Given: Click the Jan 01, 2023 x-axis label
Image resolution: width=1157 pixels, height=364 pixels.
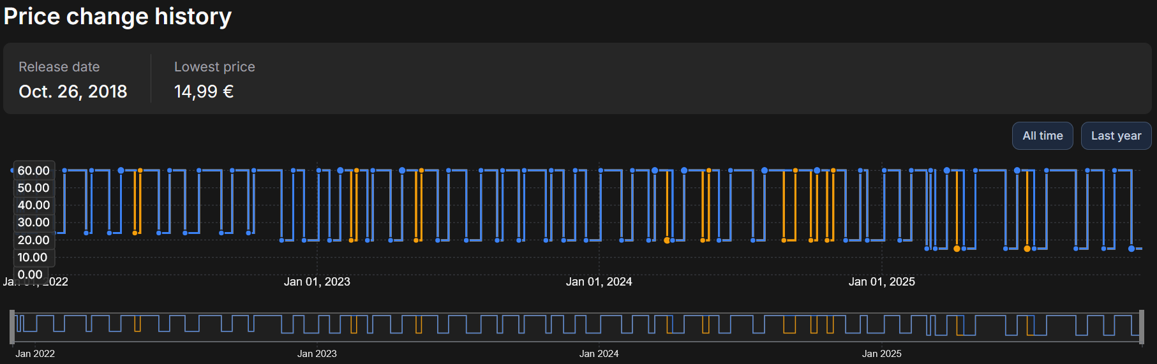Looking at the screenshot, I should coord(317,282).
